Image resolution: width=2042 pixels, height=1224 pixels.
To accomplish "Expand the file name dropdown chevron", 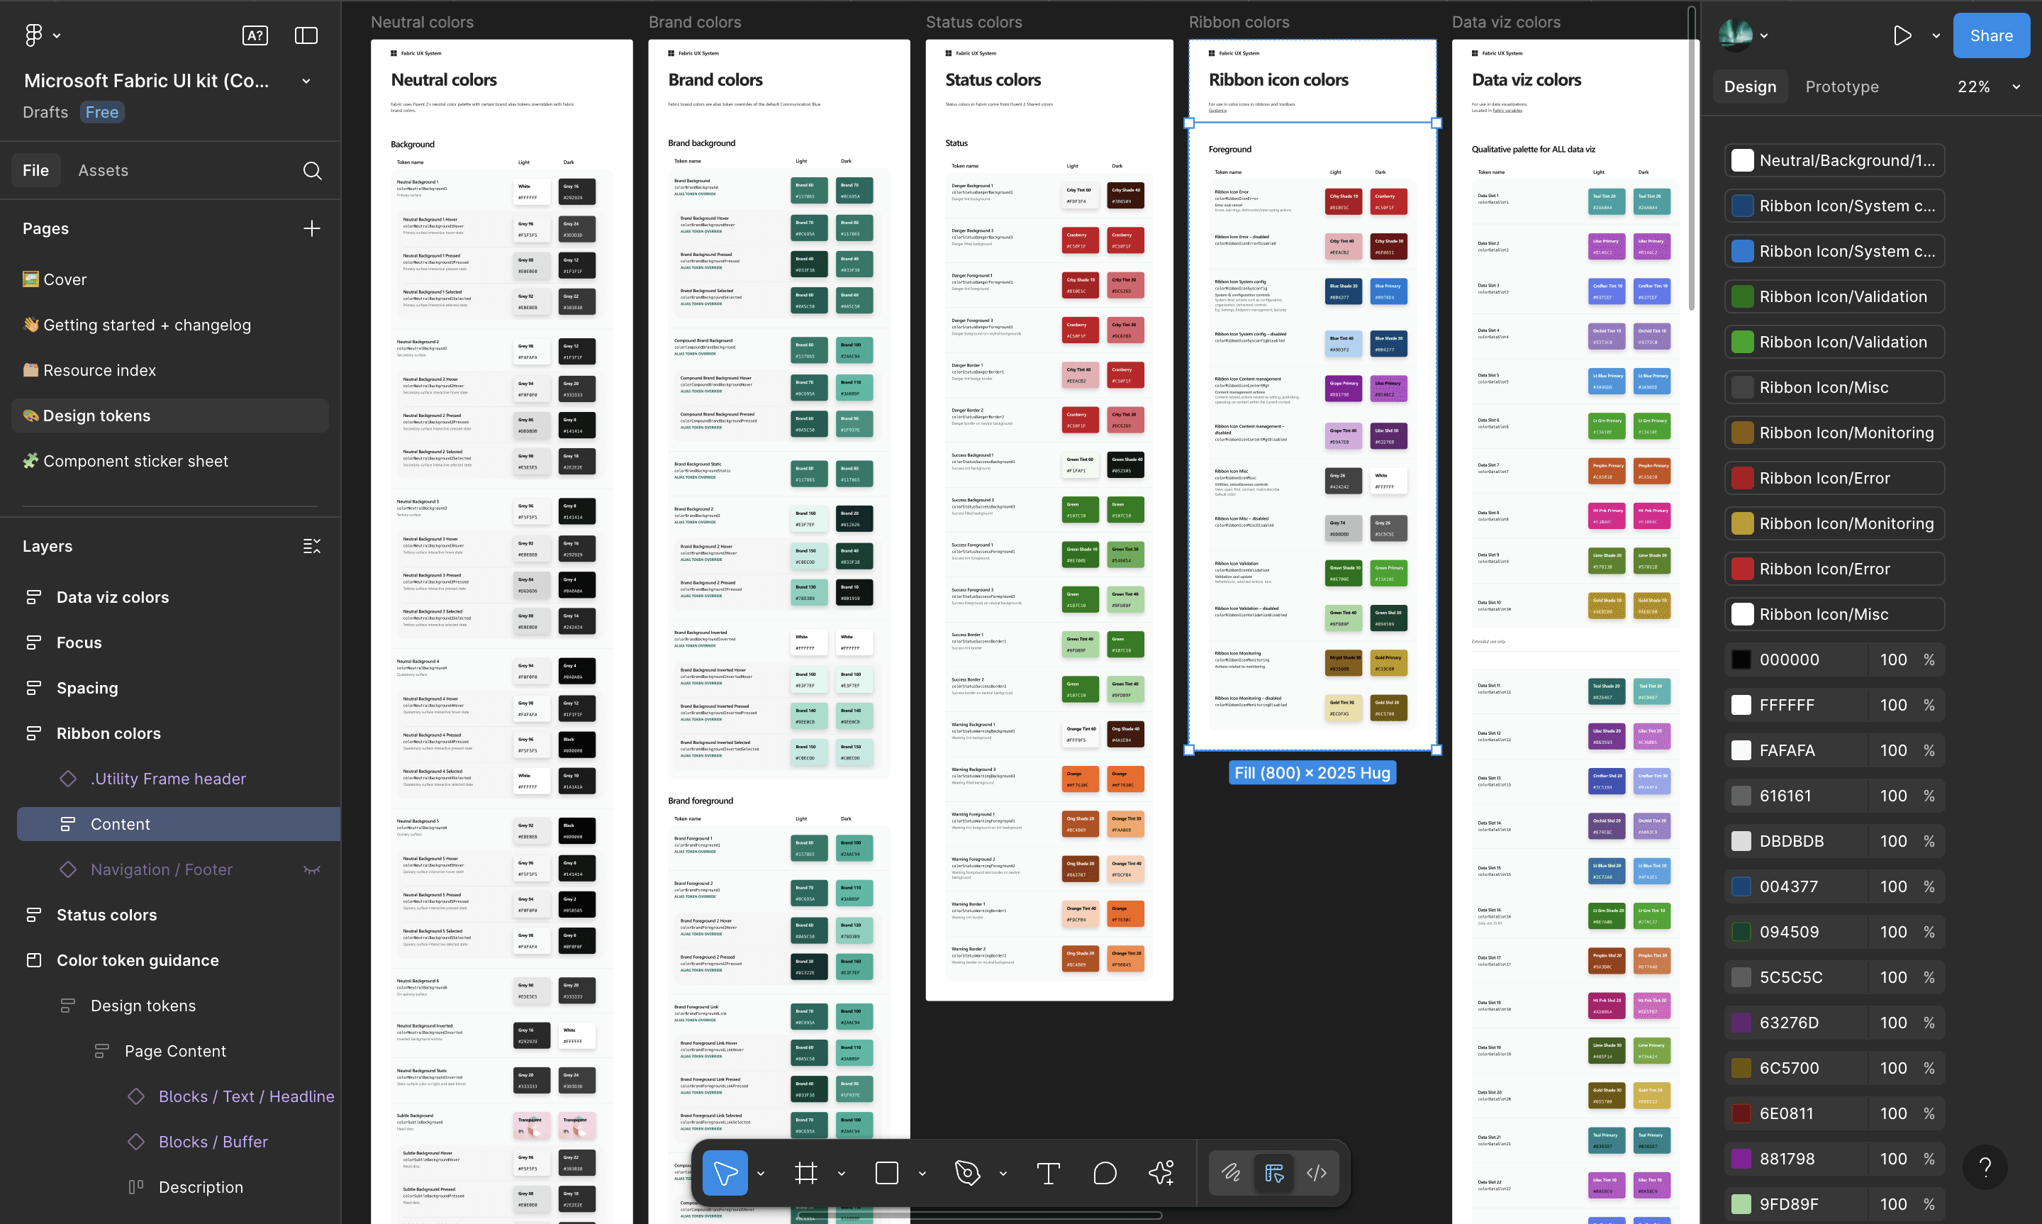I will tap(306, 81).
